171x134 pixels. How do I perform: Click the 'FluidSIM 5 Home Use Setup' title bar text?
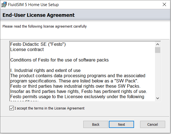tap(33, 5)
